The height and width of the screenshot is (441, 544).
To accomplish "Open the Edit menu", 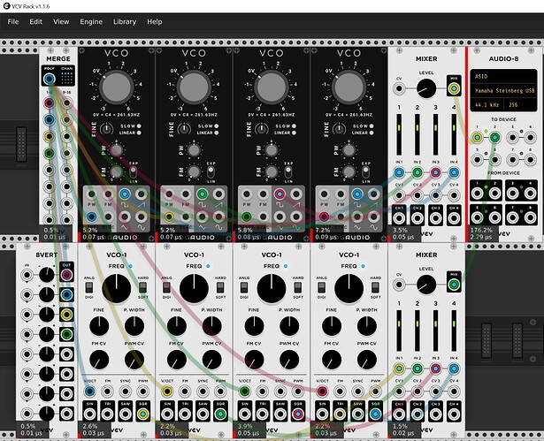I will click(35, 22).
